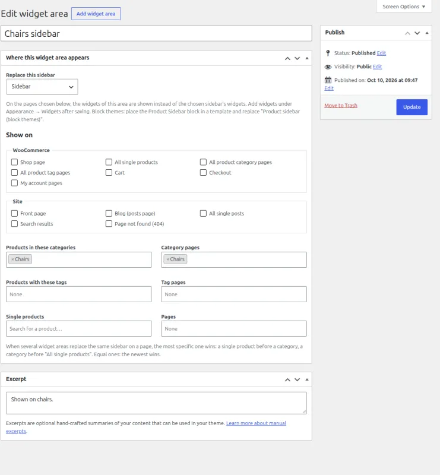
Task: Click the Tag pages field
Action: click(x=234, y=294)
